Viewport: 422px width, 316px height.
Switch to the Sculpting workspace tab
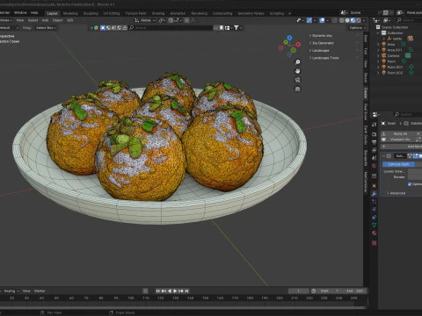(91, 13)
